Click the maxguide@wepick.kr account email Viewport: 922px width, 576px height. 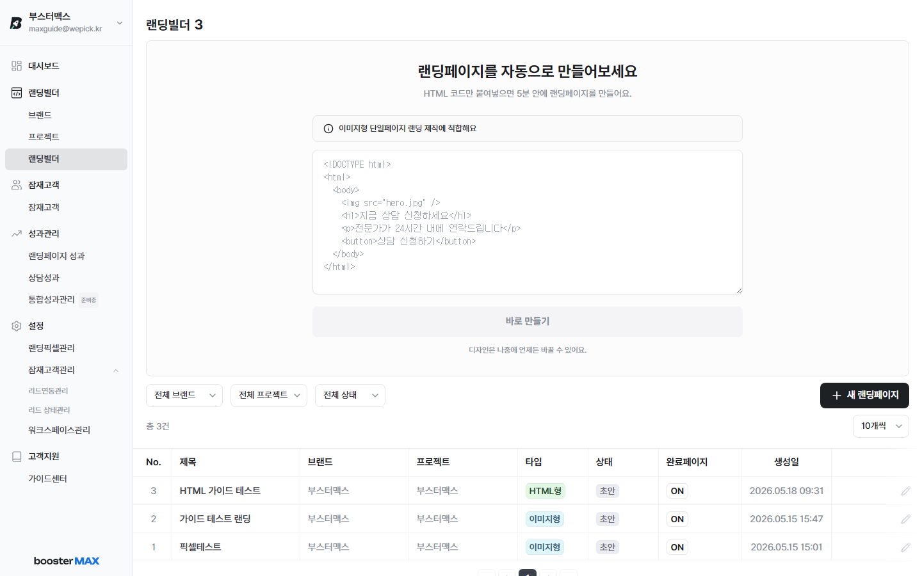click(65, 29)
